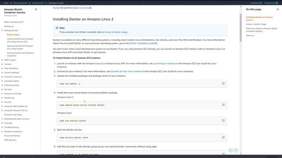Expand the AWS Fargate section
The height and width of the screenshot is (158, 282).
(x=2, y=60)
